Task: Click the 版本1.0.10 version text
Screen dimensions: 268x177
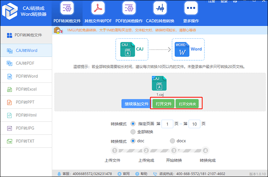Action: (257, 174)
